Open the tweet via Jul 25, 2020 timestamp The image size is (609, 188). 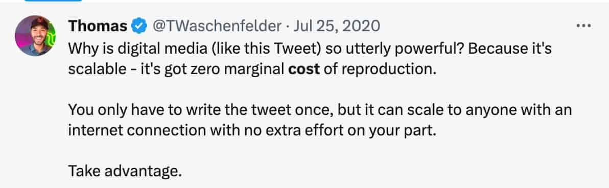point(336,27)
